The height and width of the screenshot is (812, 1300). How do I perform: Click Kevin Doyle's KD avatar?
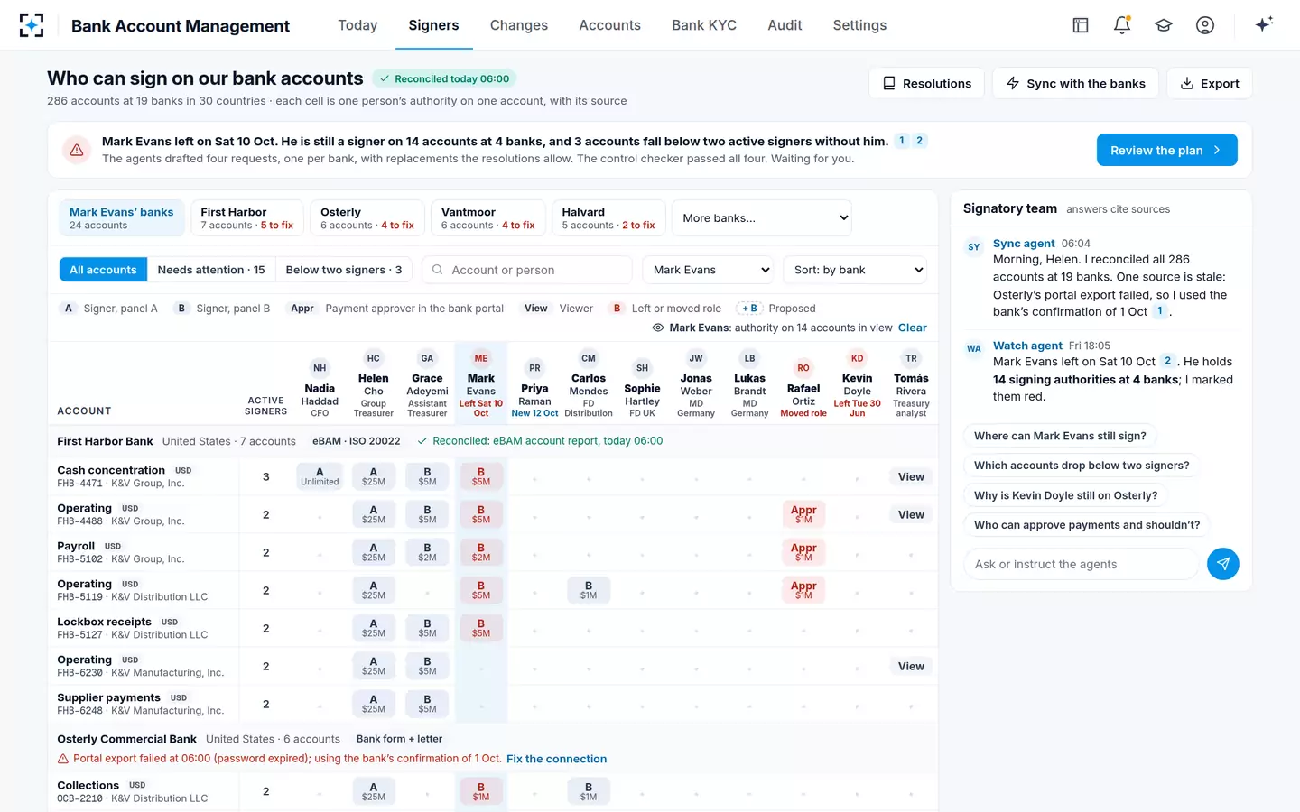click(858, 358)
